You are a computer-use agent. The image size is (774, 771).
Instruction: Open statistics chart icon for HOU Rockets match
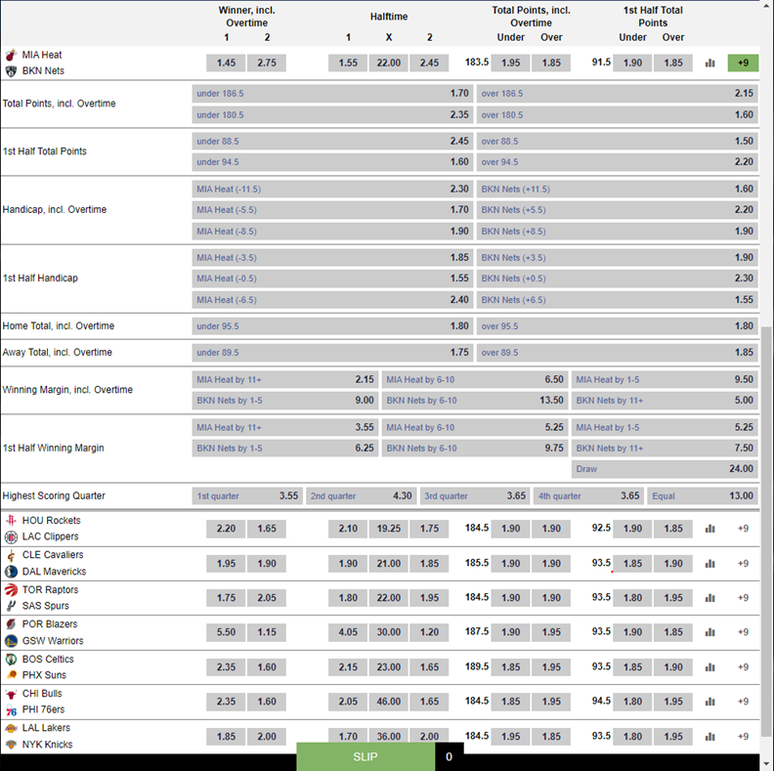coord(709,529)
